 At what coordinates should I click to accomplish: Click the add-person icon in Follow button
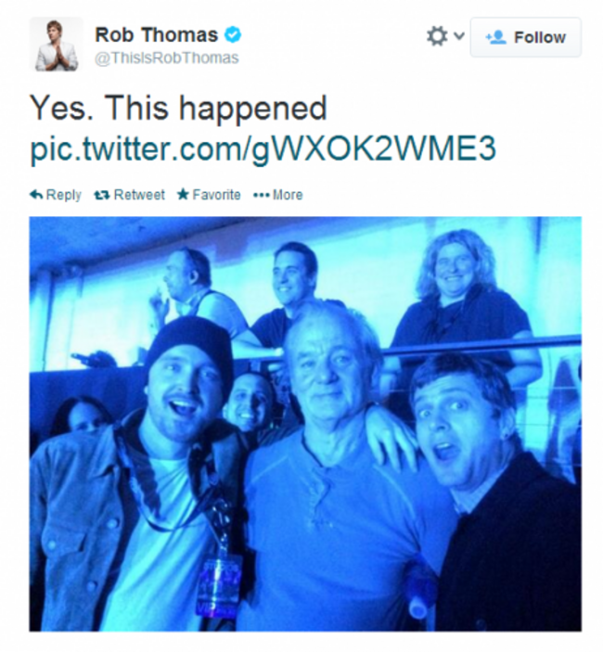click(x=496, y=37)
